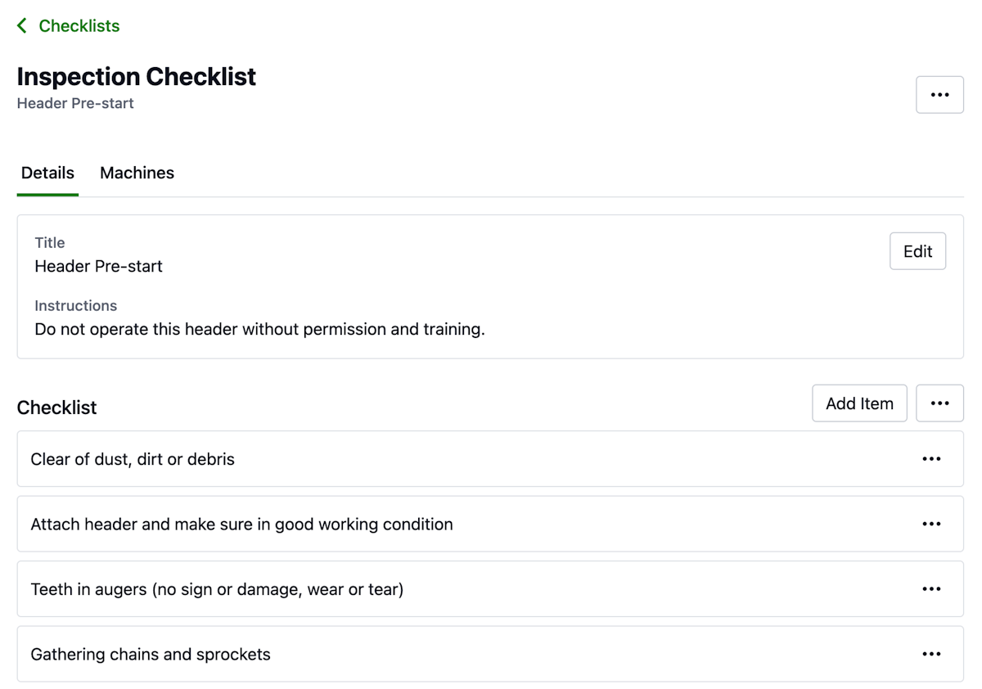982x689 pixels.
Task: Switch to the Machines tab
Action: point(137,173)
